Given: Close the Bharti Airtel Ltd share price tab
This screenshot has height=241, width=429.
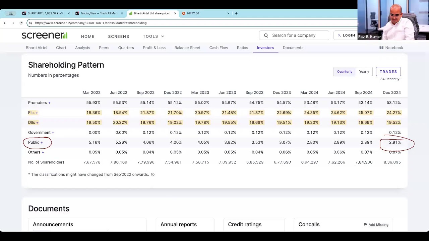Looking at the screenshot, I should (175, 13).
